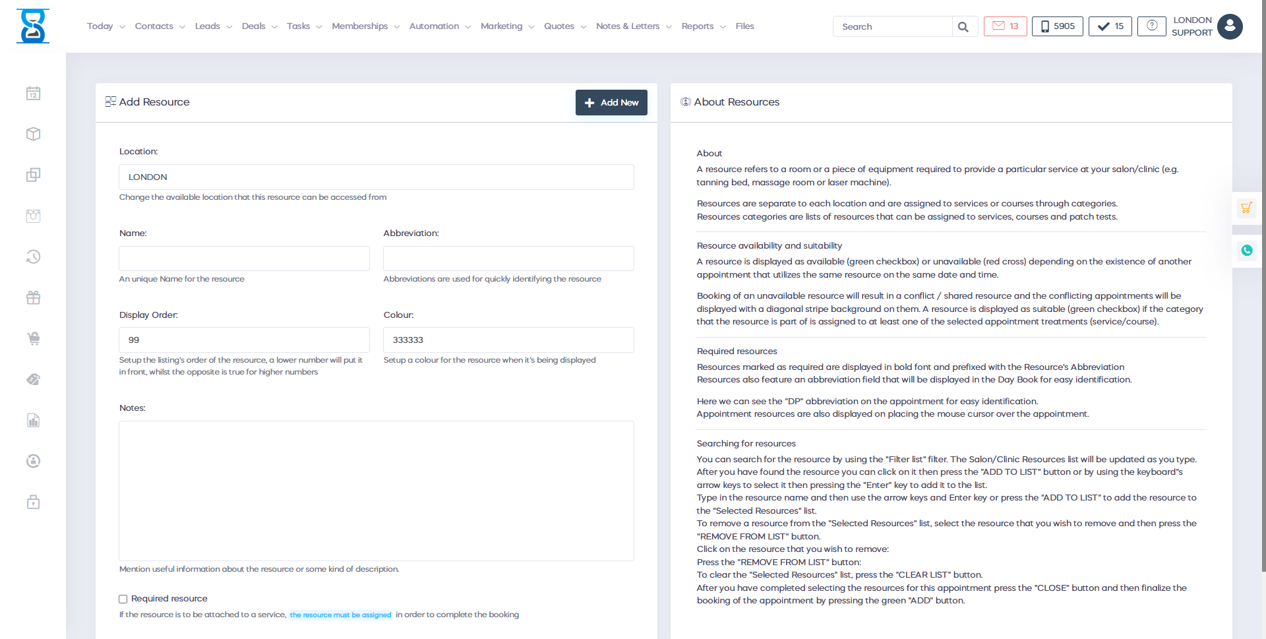This screenshot has height=639, width=1266.
Task: Tick the Required resource checkbox
Action: [123, 599]
